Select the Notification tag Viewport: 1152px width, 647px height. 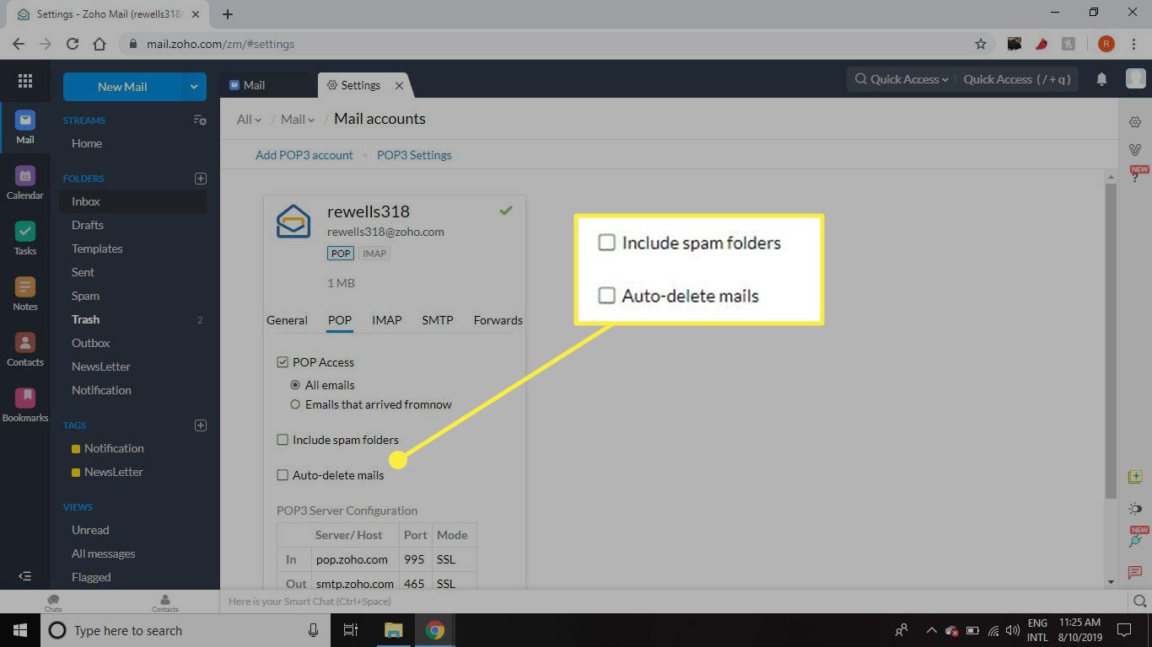click(114, 448)
